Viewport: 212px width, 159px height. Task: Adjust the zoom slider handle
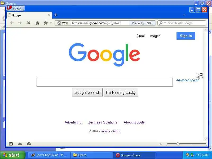[178, 144]
